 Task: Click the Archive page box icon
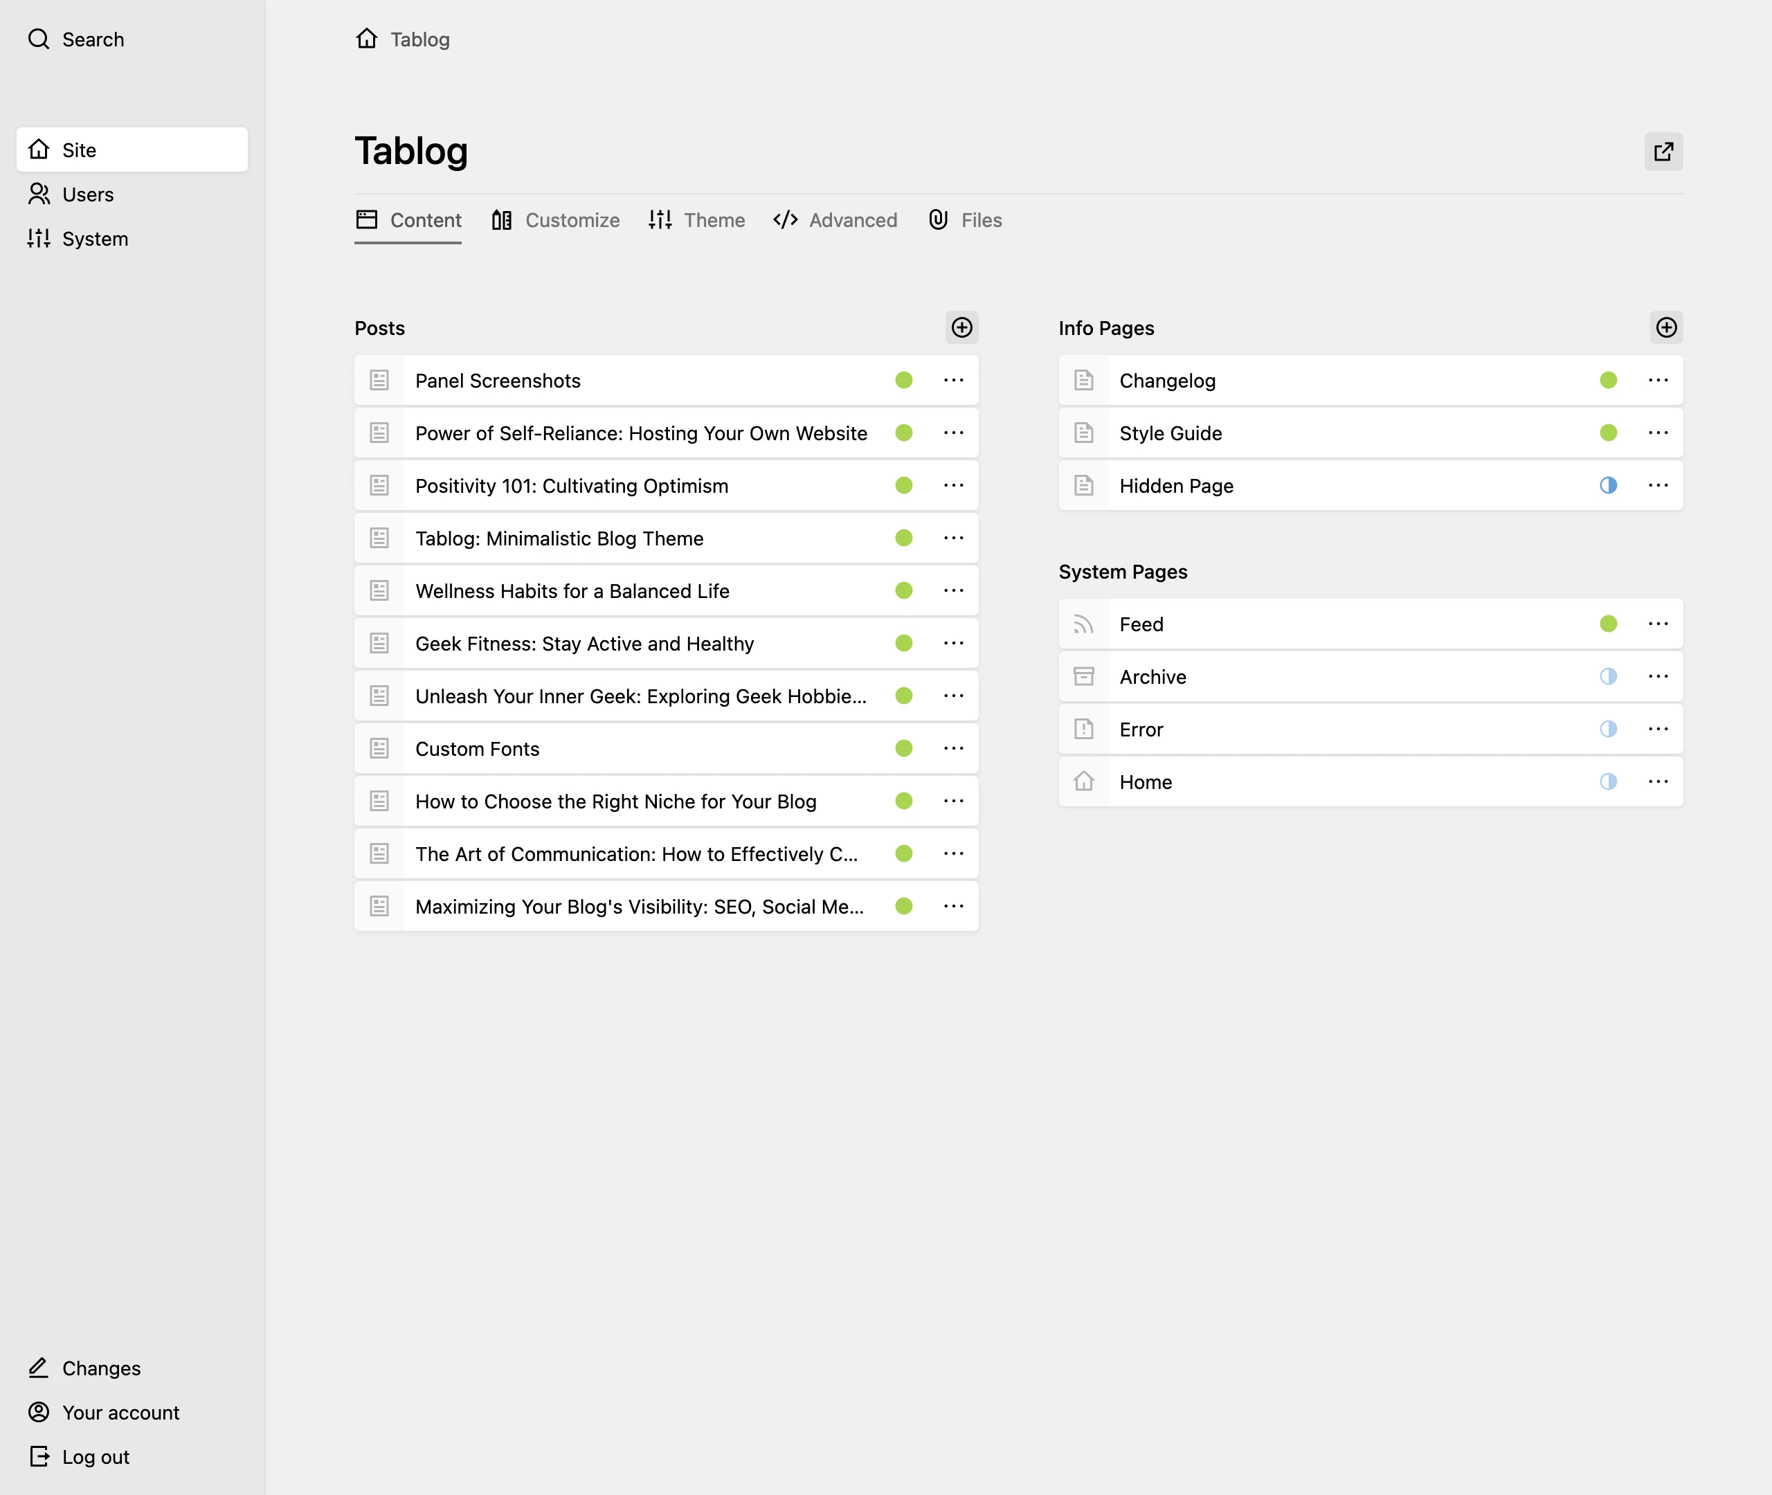(1083, 677)
